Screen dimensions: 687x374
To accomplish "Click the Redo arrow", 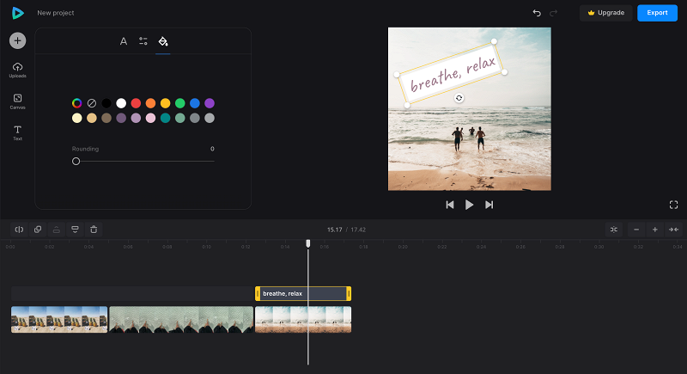I will pos(553,13).
